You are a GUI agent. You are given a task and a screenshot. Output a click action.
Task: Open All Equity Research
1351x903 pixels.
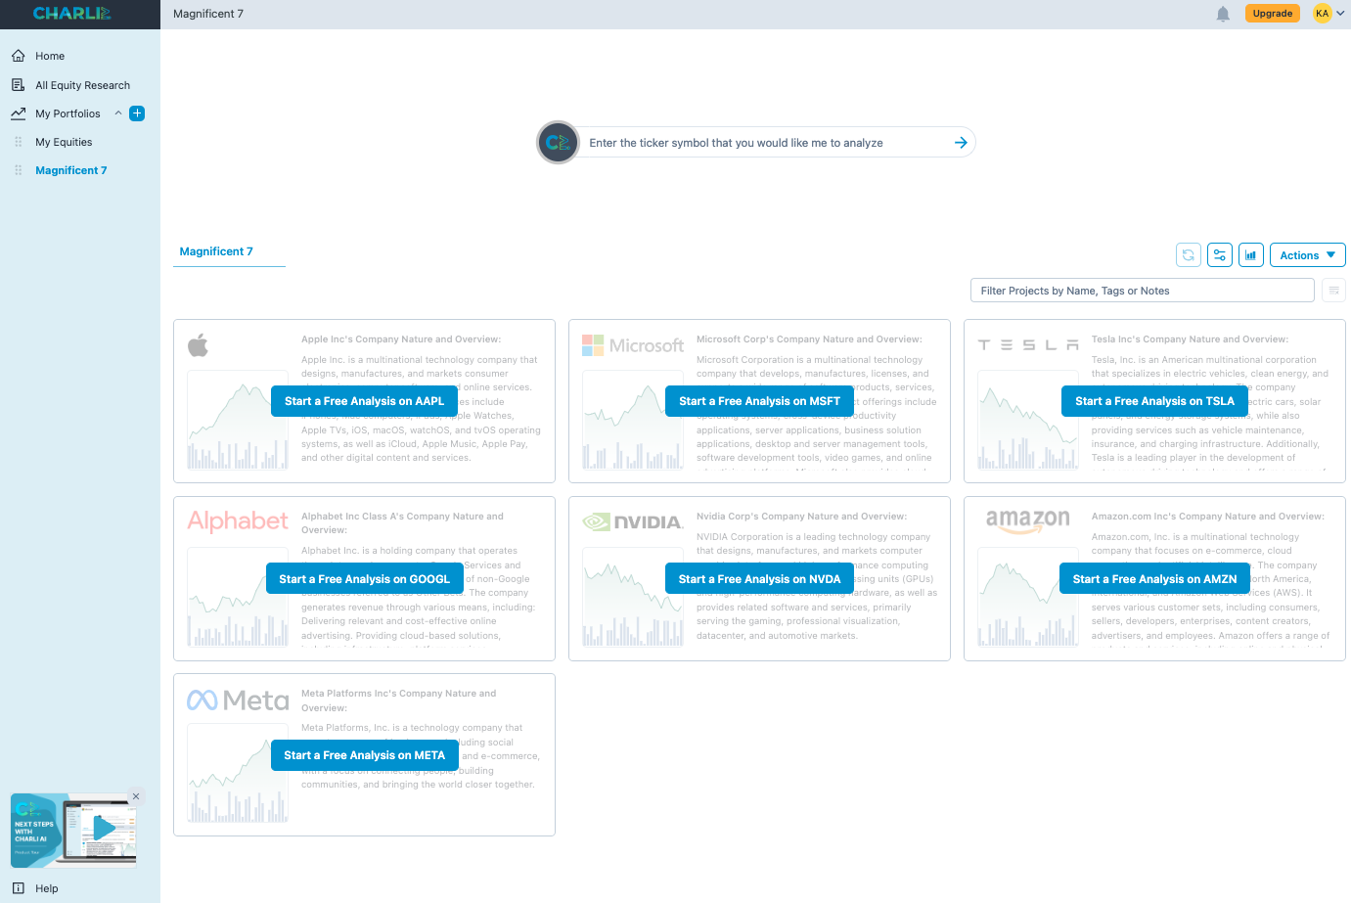pos(82,85)
